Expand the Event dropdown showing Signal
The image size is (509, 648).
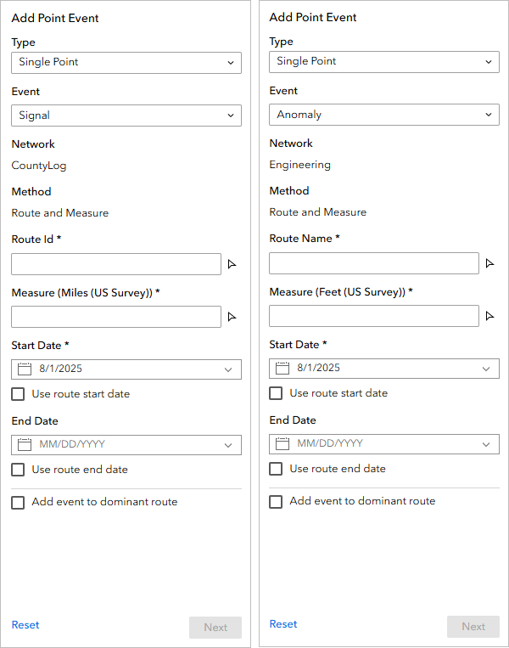pos(126,116)
